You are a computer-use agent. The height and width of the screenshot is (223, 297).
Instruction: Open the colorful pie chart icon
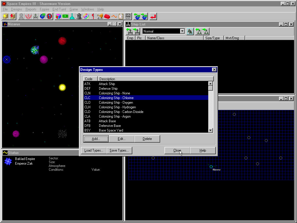coord(58,16)
